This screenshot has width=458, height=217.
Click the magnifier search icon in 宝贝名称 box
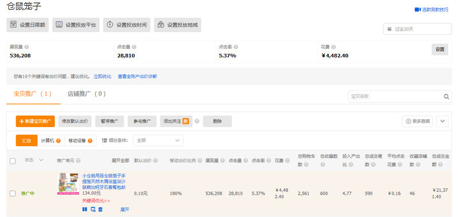pyautogui.click(x=447, y=96)
